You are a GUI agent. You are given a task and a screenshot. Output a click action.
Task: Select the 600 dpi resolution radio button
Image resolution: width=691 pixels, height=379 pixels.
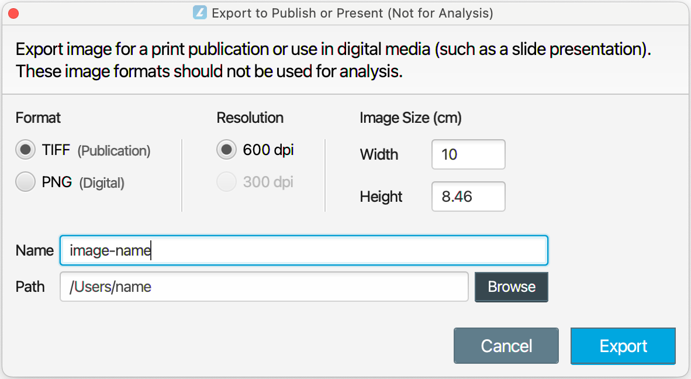pyautogui.click(x=226, y=150)
